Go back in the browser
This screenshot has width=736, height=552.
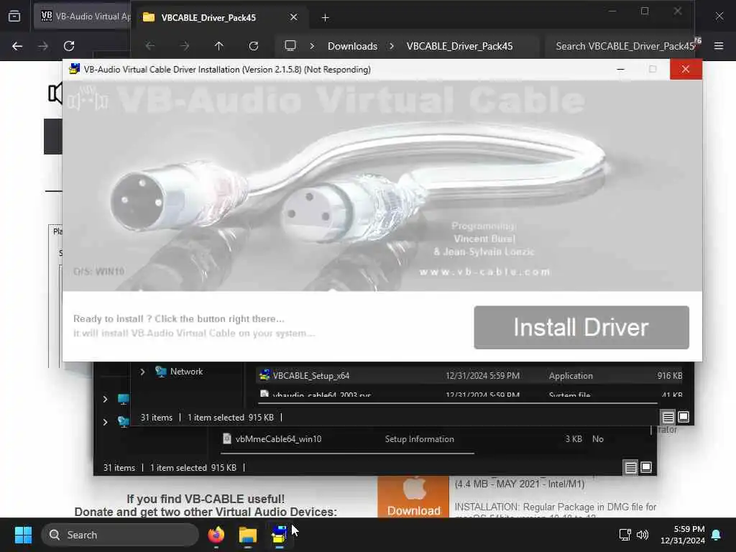tap(17, 46)
